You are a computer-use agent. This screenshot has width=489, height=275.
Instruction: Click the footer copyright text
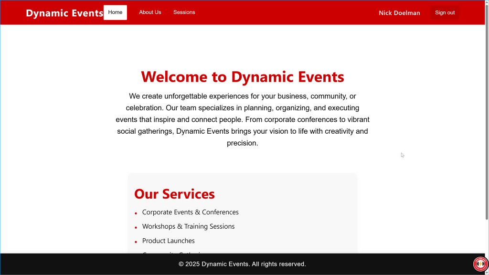click(242, 264)
